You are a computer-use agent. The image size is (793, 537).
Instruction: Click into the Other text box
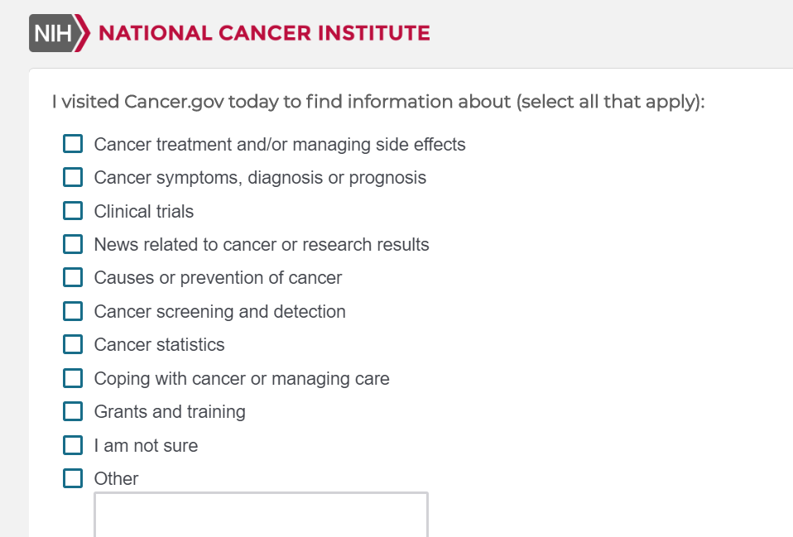click(x=261, y=515)
